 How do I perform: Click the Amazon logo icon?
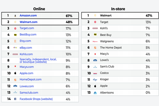[15, 16]
